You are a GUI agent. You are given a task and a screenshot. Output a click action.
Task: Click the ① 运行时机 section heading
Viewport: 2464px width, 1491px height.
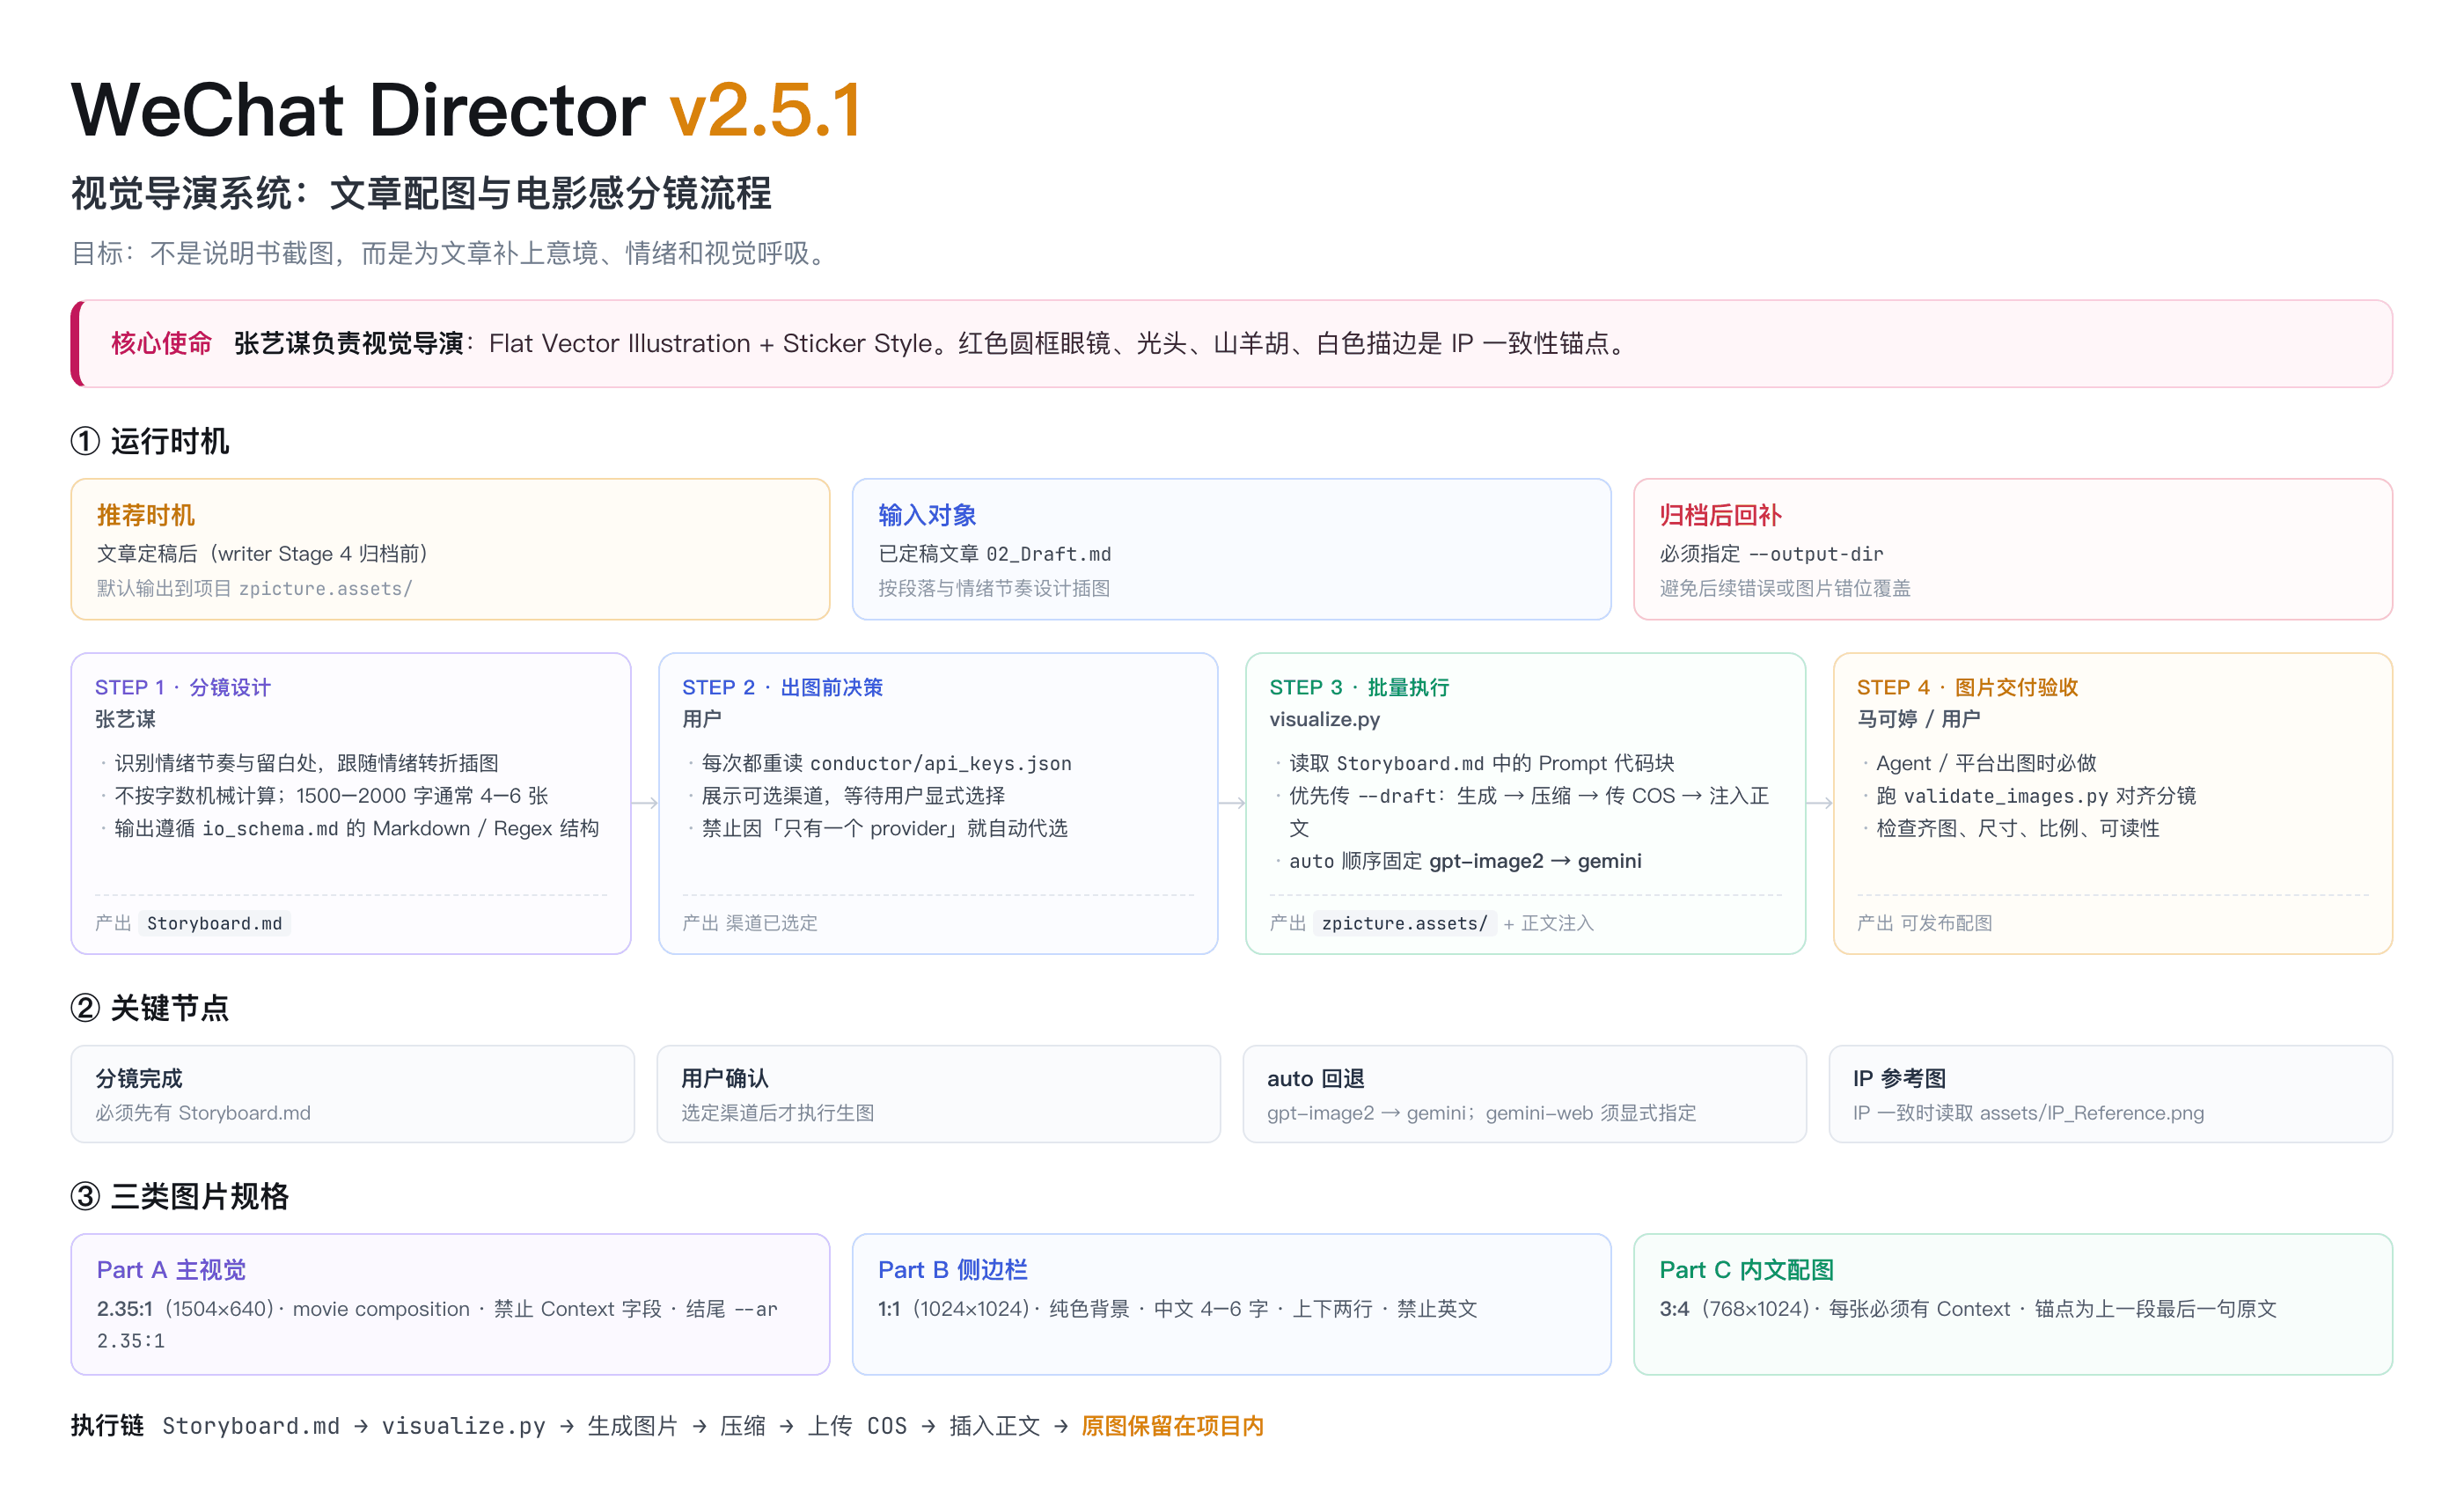tap(150, 441)
